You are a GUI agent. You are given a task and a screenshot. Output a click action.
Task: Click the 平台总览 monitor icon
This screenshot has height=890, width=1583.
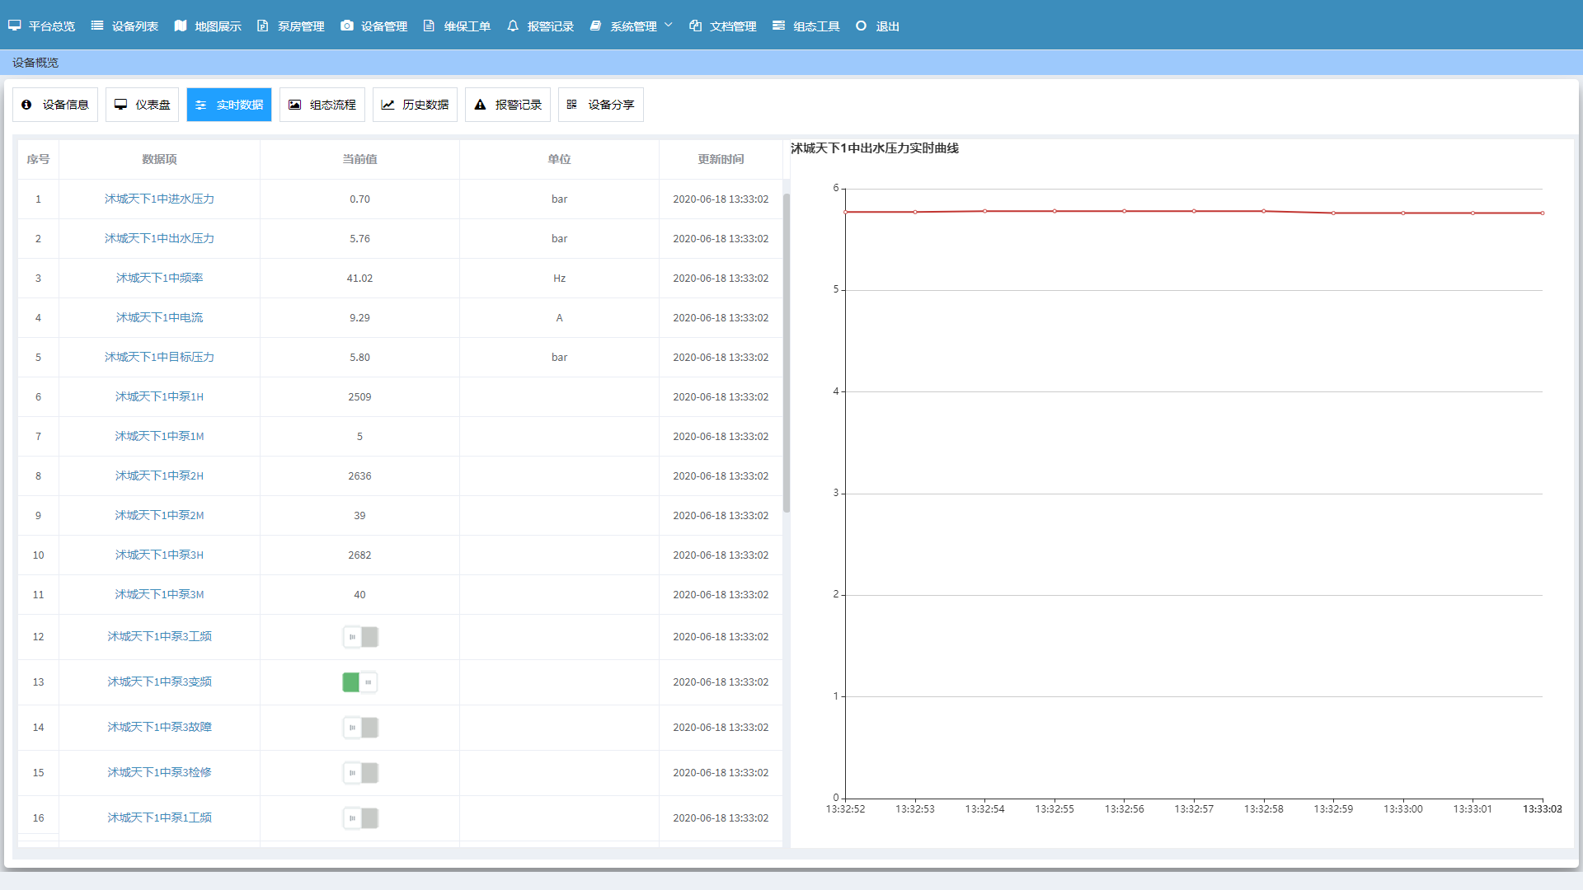(x=15, y=26)
